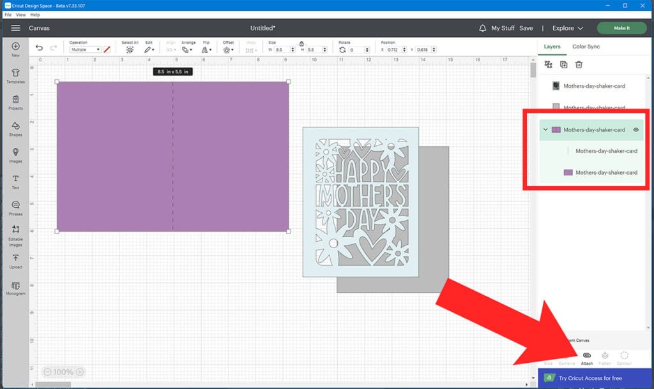Open the operation color swatch with red slash
This screenshot has width=654, height=389.
click(x=107, y=50)
